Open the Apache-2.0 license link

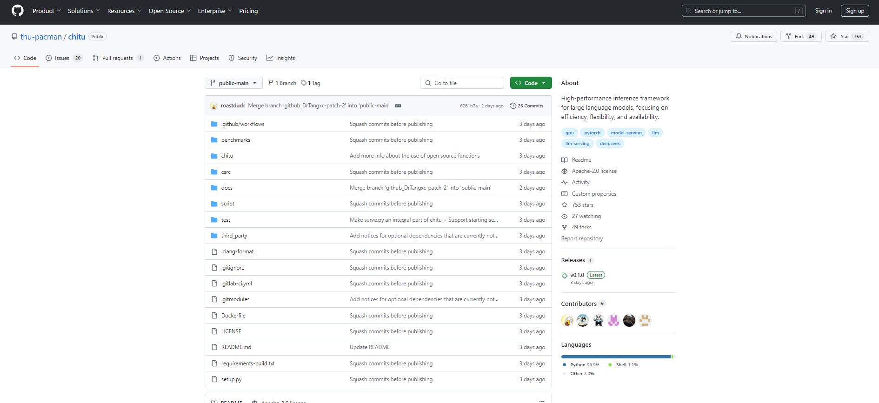(594, 171)
